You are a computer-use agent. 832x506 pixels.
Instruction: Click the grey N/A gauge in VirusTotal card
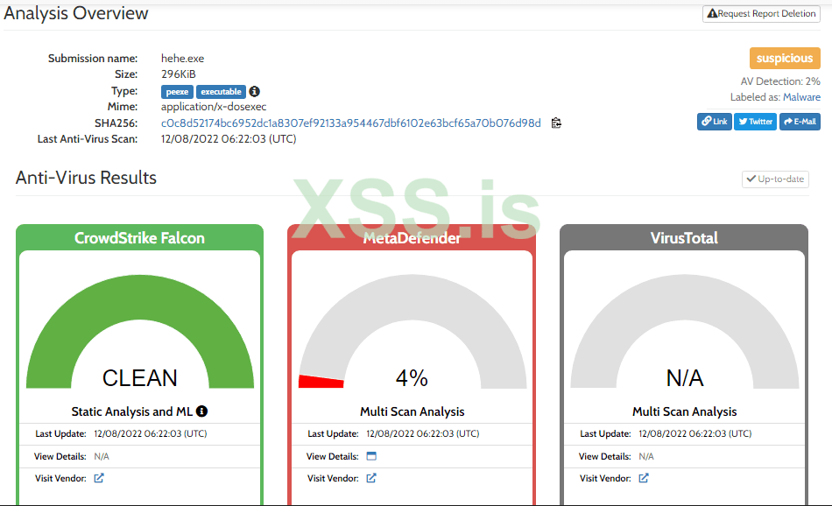[x=685, y=297]
